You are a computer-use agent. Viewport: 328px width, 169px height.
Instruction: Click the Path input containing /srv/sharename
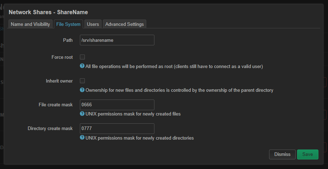[x=117, y=40]
